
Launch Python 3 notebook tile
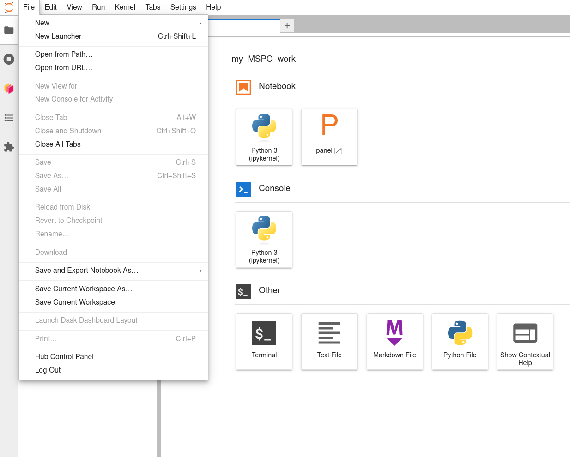pyautogui.click(x=264, y=137)
